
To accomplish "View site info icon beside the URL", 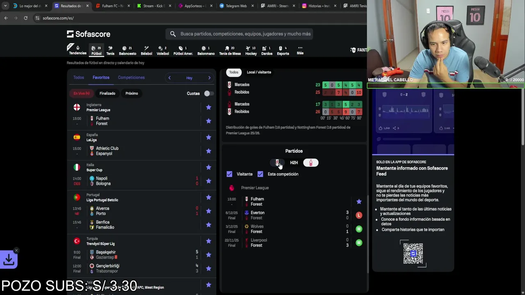I will pyautogui.click(x=37, y=18).
